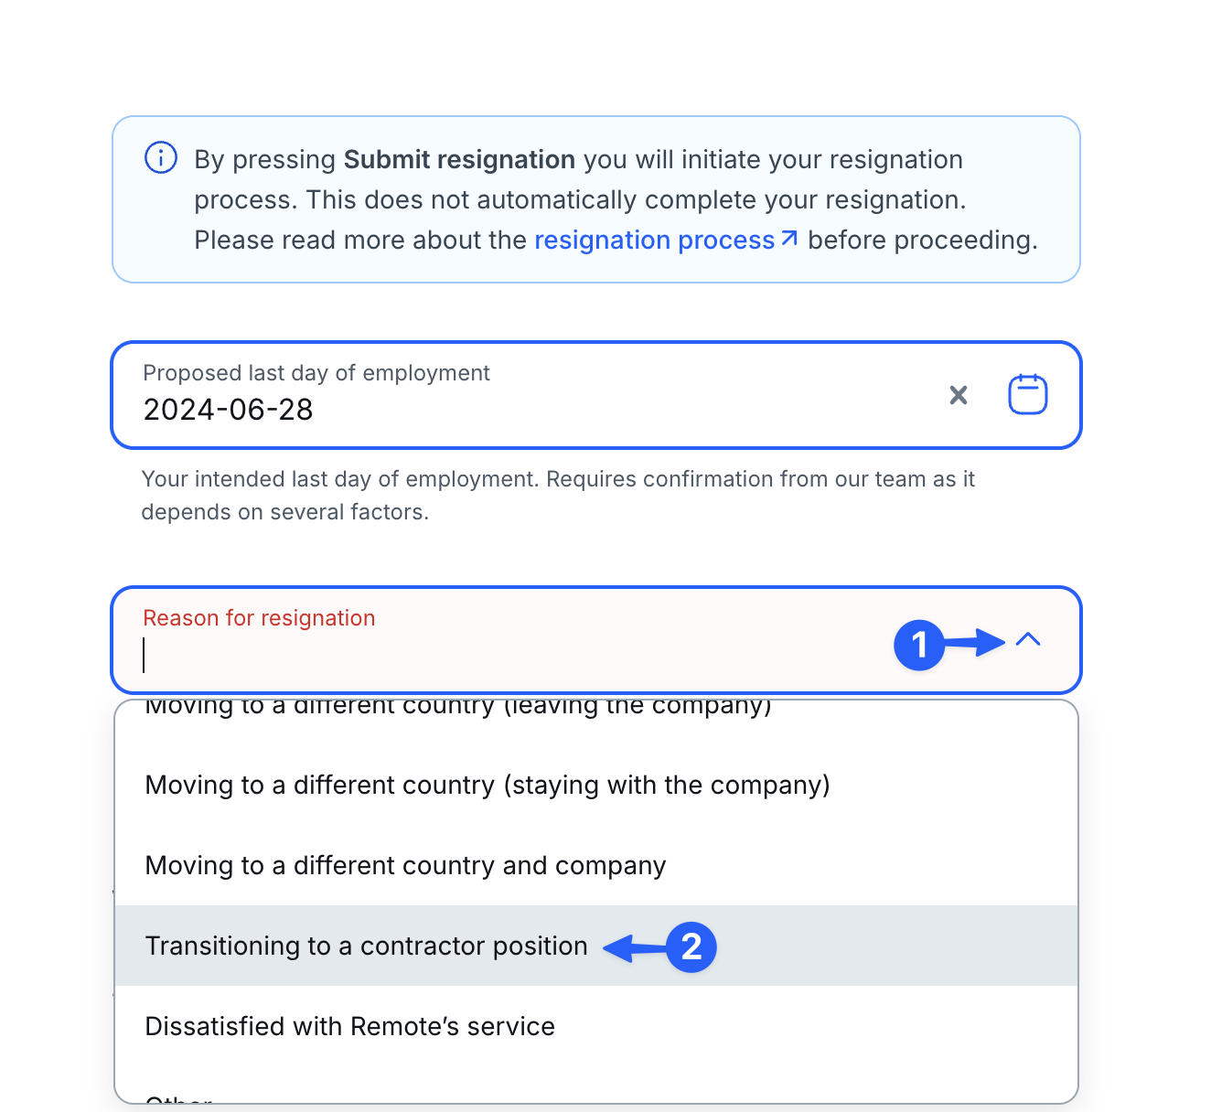Screen dimensions: 1211x1112
Task: Click the bold Submit resignation text in banner
Action: coord(459,159)
